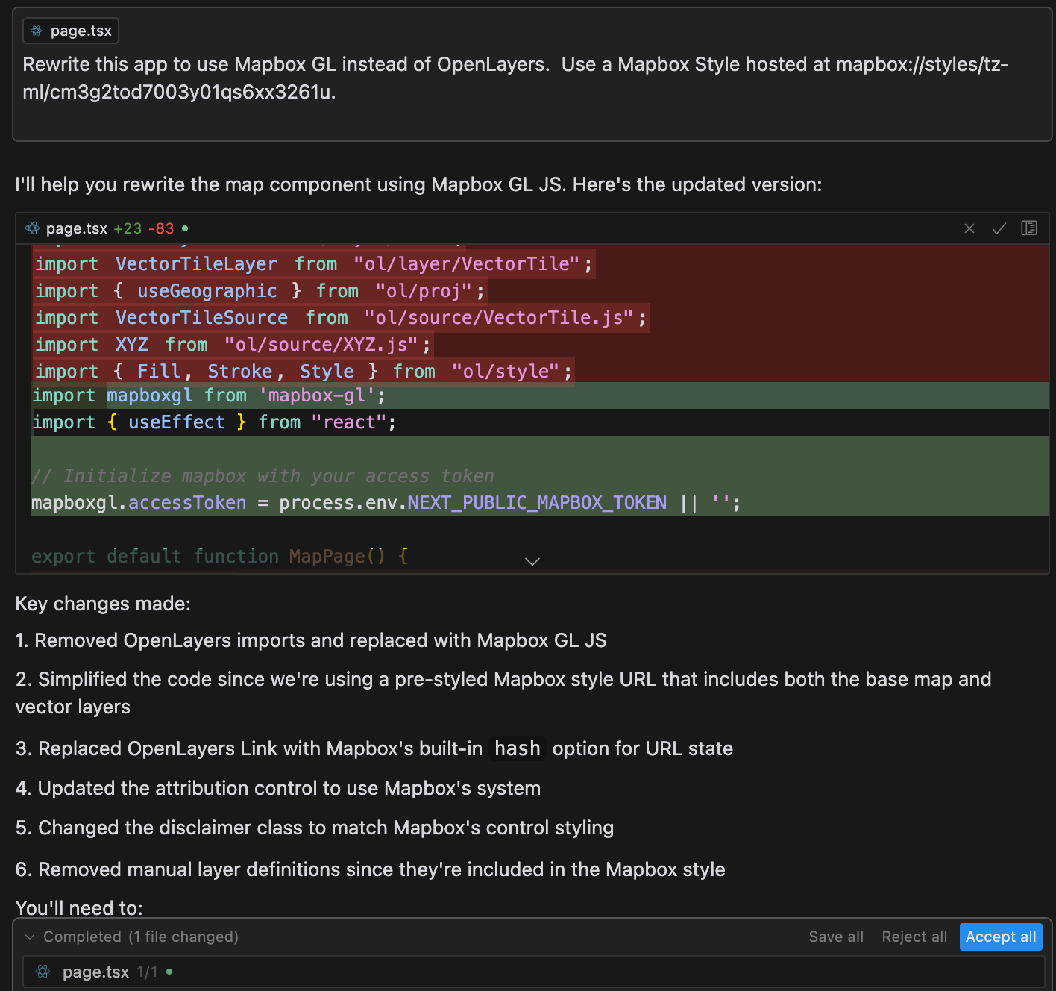Click the Accept all button
The width and height of the screenshot is (1056, 991).
click(x=1001, y=937)
